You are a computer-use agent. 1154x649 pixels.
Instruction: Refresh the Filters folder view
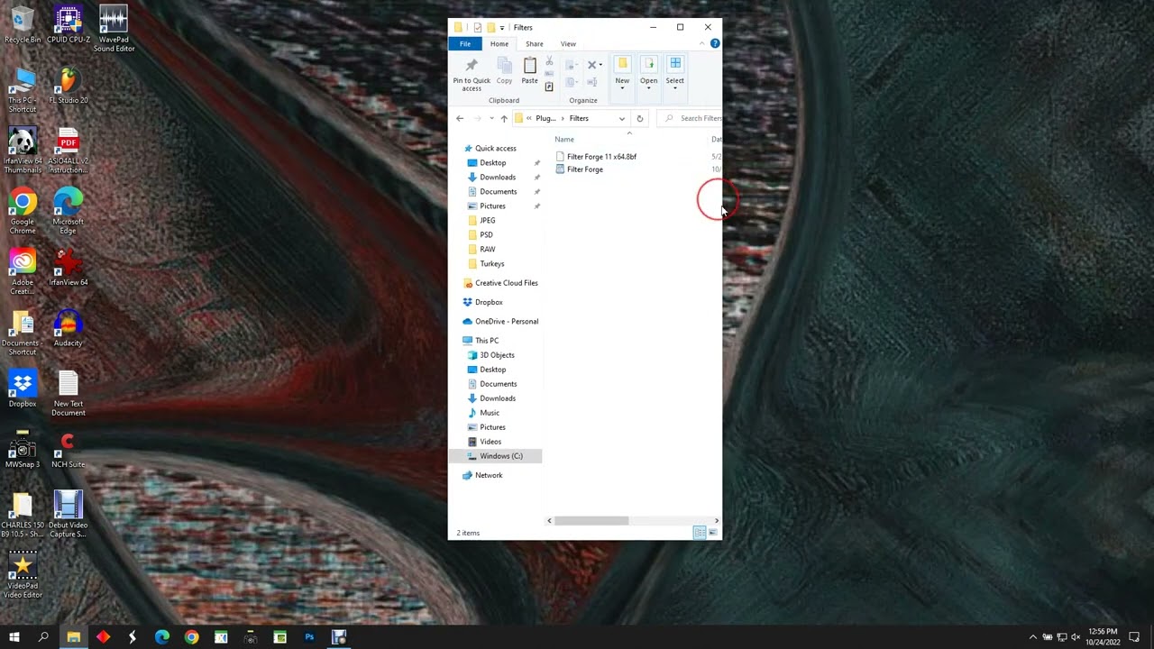point(640,118)
